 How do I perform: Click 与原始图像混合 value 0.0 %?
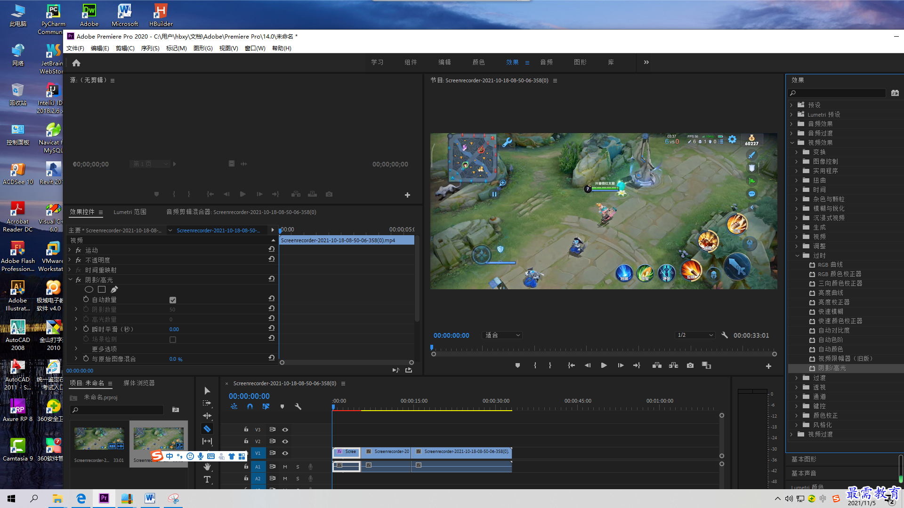tap(176, 359)
